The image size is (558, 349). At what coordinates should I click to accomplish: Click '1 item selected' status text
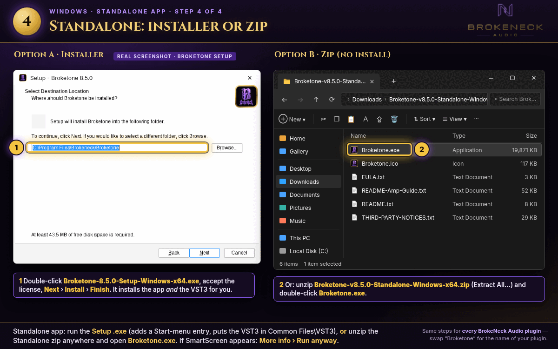323,264
